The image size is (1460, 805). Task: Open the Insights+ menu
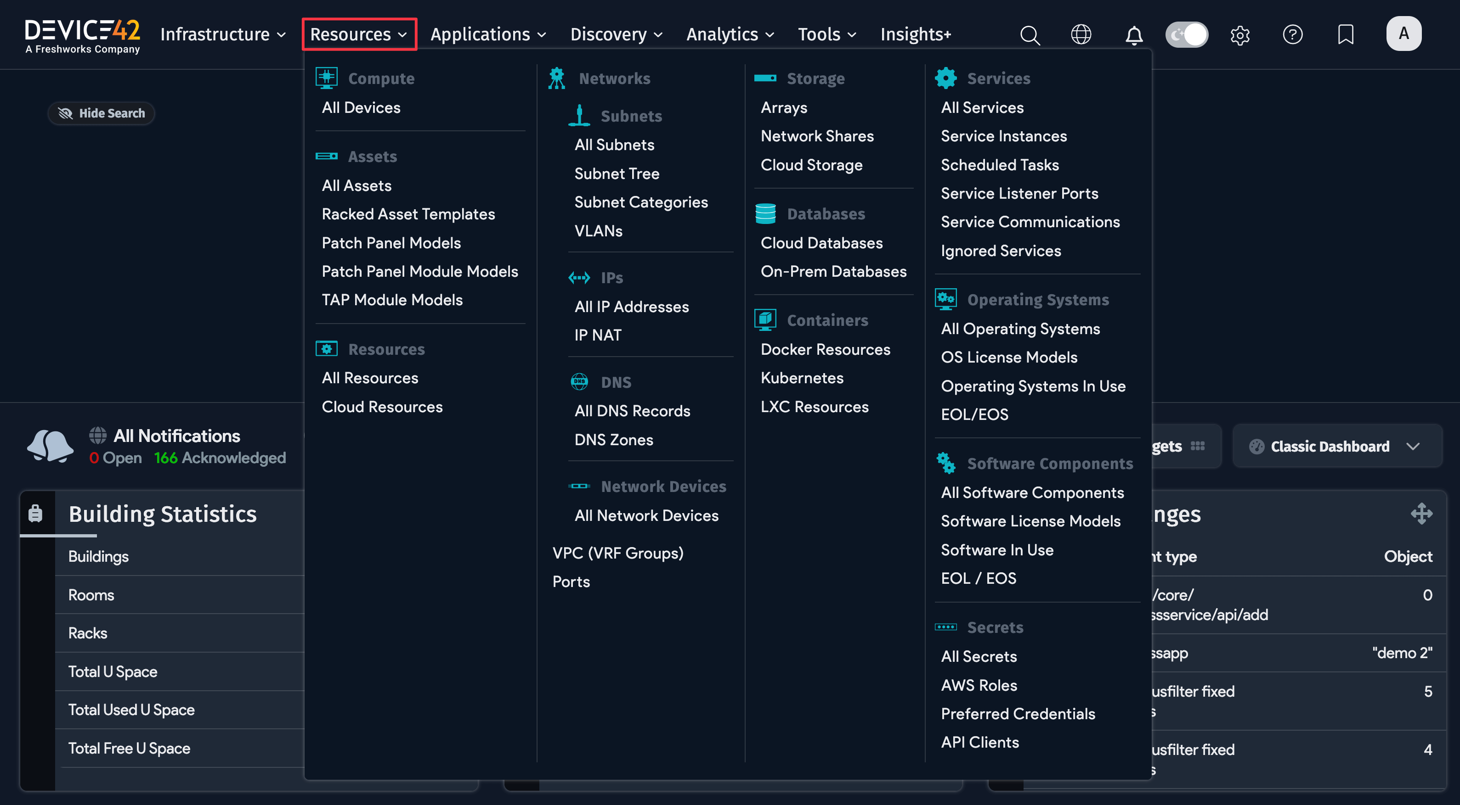[x=915, y=34]
